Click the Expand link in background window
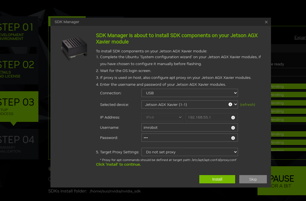The image size is (306, 201). pos(300,37)
